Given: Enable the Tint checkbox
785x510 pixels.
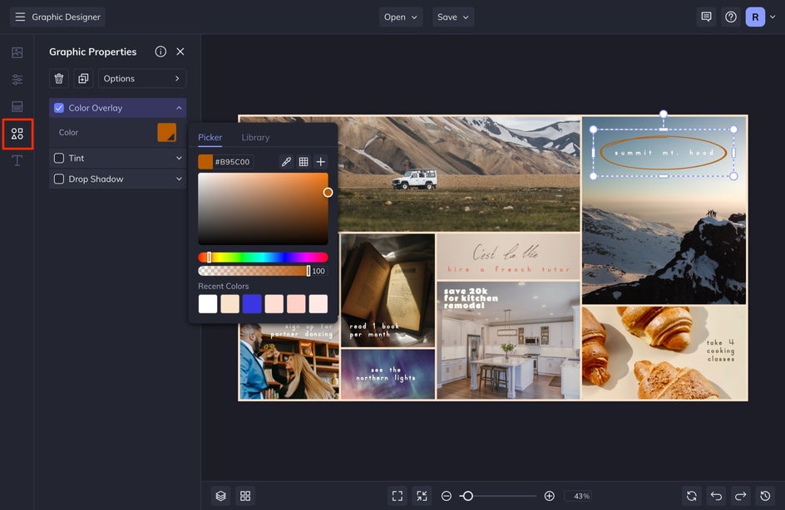Looking at the screenshot, I should click(59, 158).
